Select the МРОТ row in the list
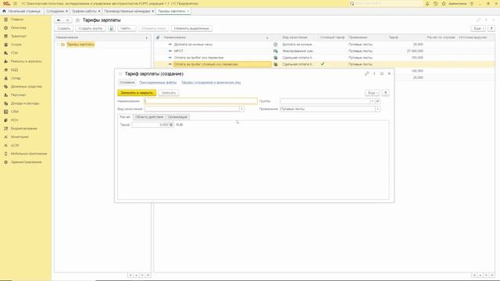This screenshot has width=500, height=281. point(324,51)
